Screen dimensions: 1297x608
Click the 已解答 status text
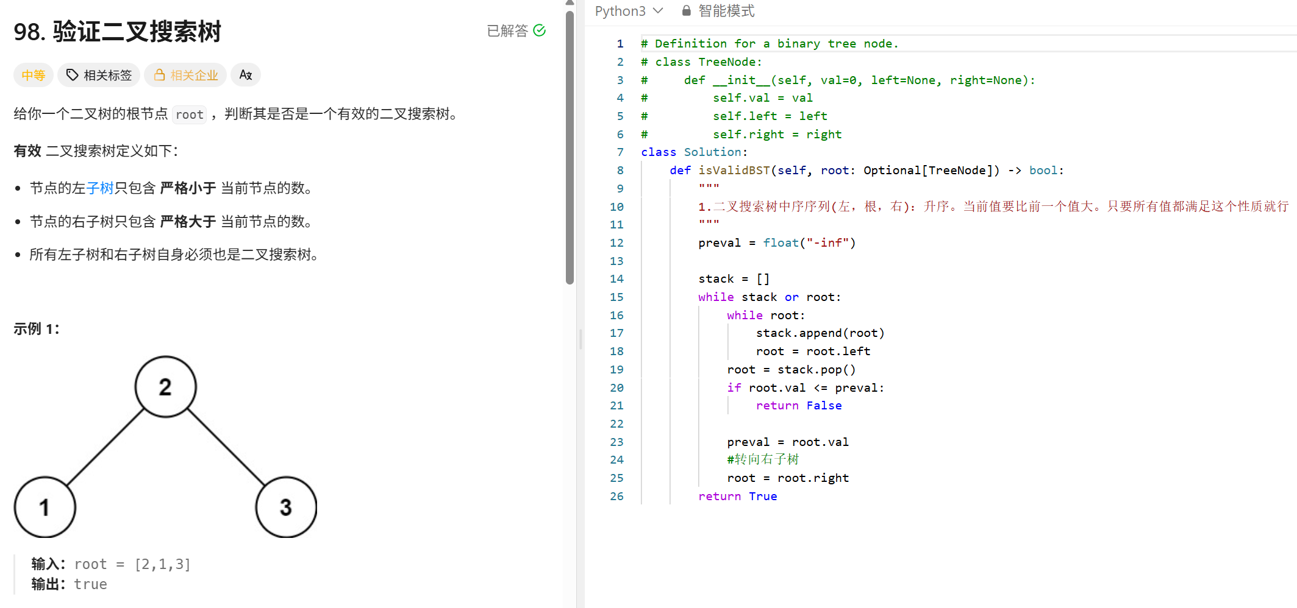[507, 30]
